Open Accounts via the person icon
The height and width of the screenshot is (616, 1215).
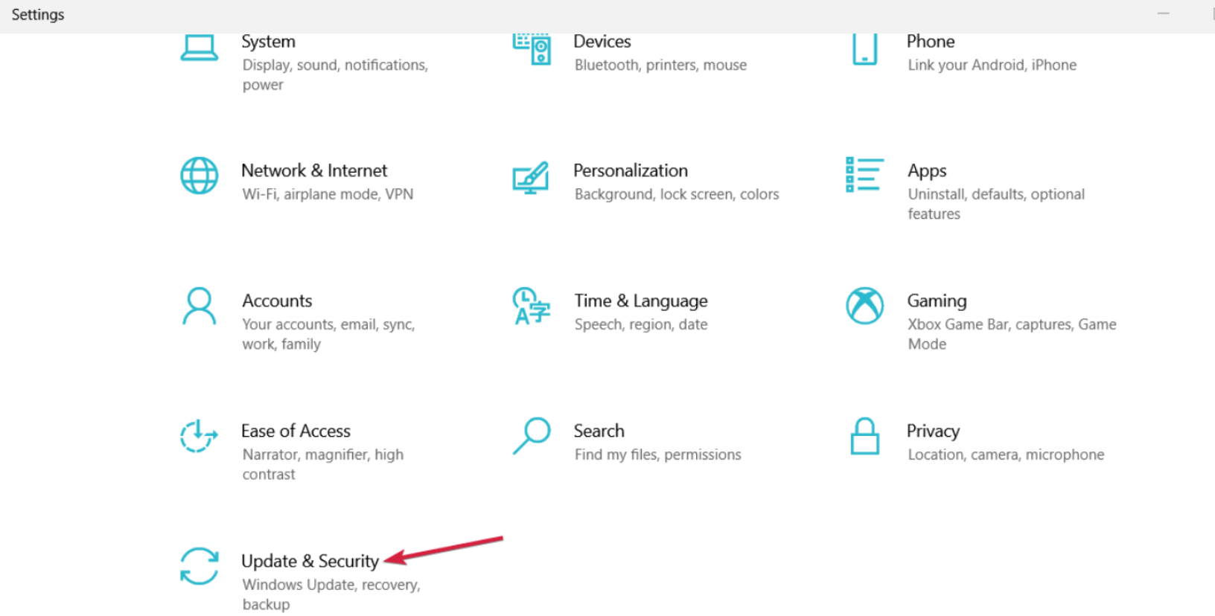pos(199,306)
